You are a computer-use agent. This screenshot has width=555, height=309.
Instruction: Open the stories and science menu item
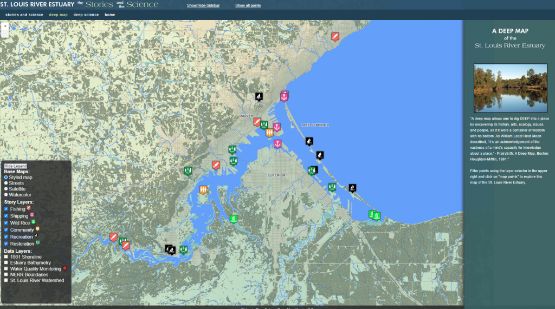(x=24, y=15)
